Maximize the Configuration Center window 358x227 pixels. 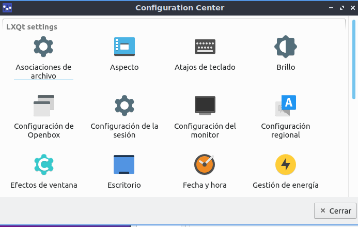[x=341, y=8]
